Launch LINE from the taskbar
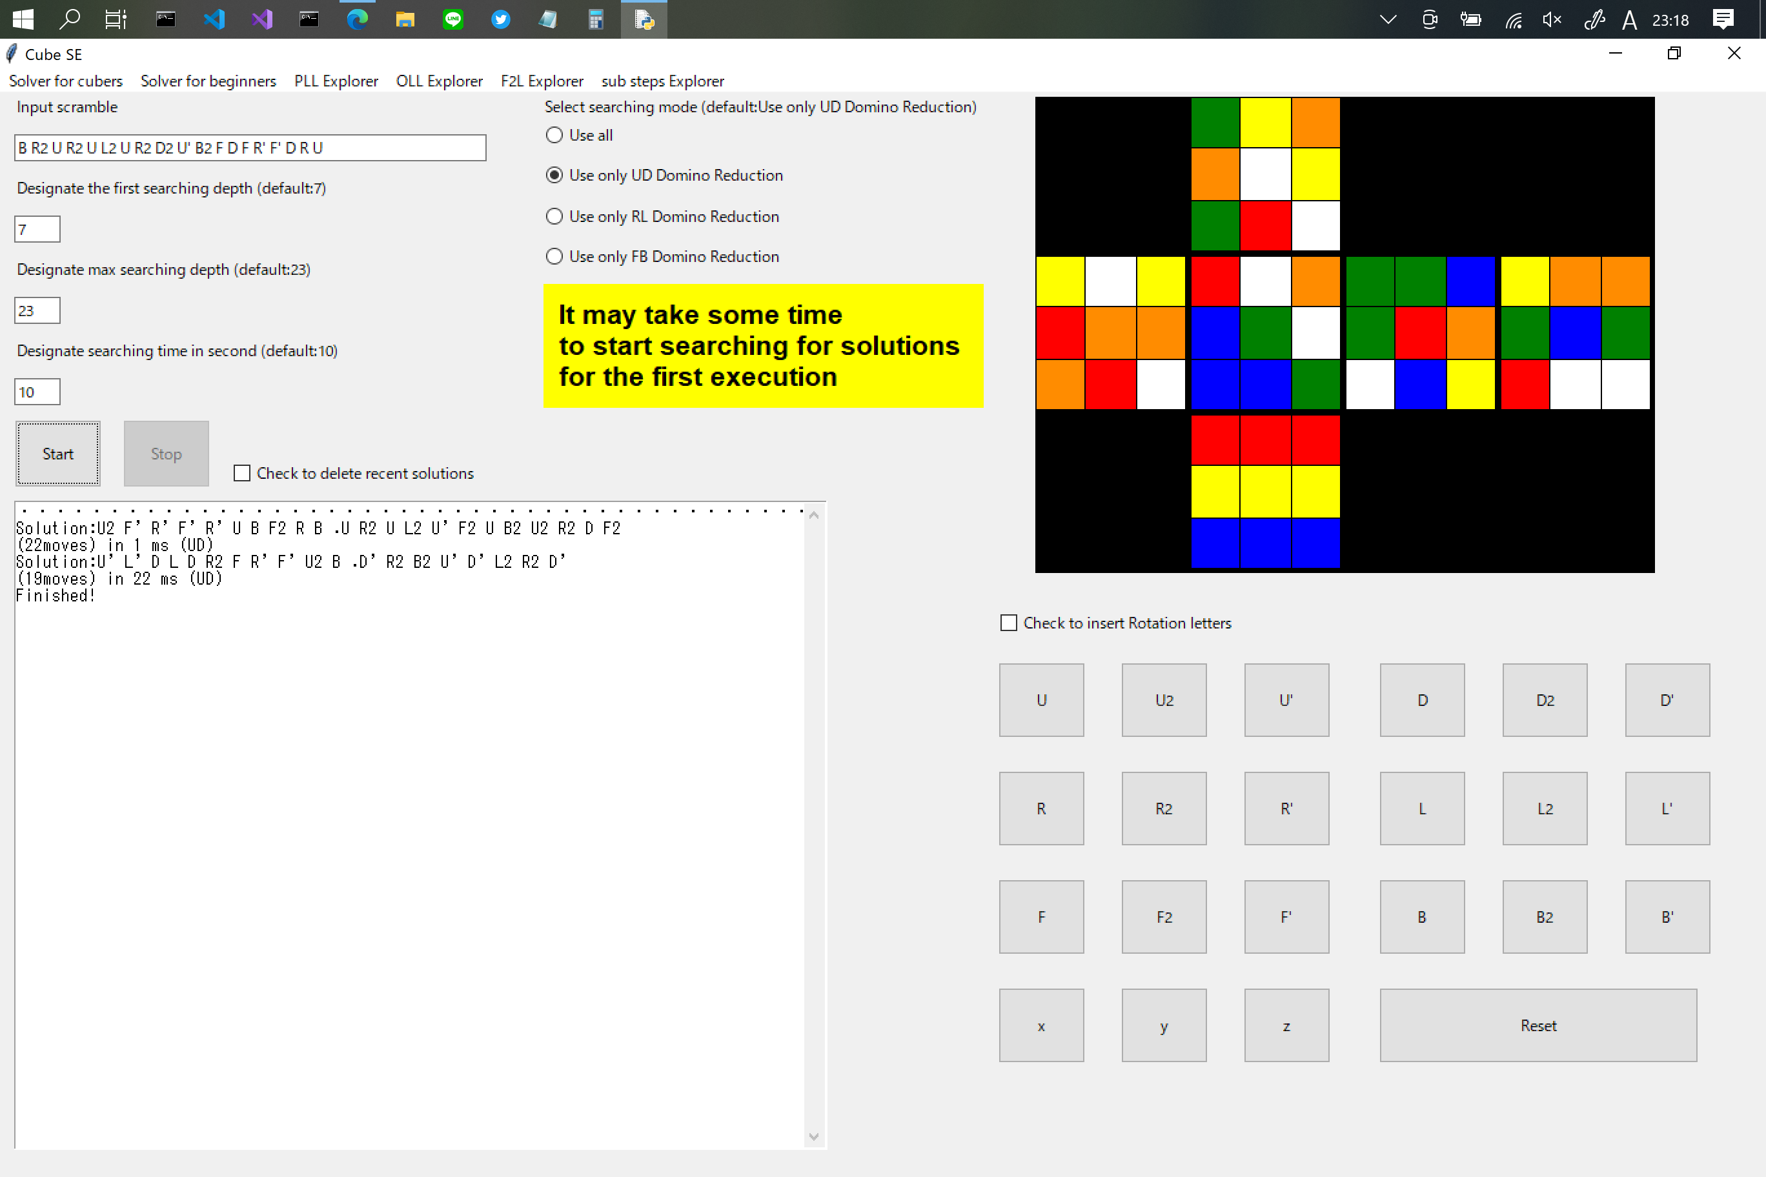 click(452, 19)
